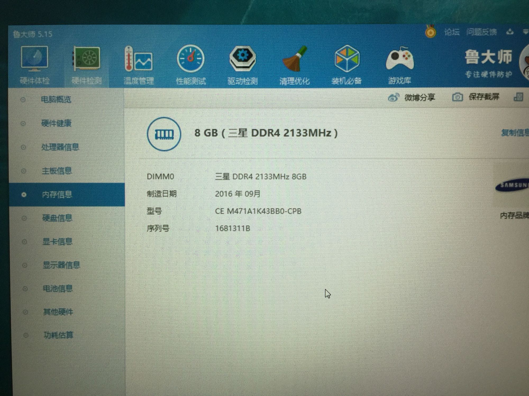Click the Samsung brand logo

click(513, 185)
